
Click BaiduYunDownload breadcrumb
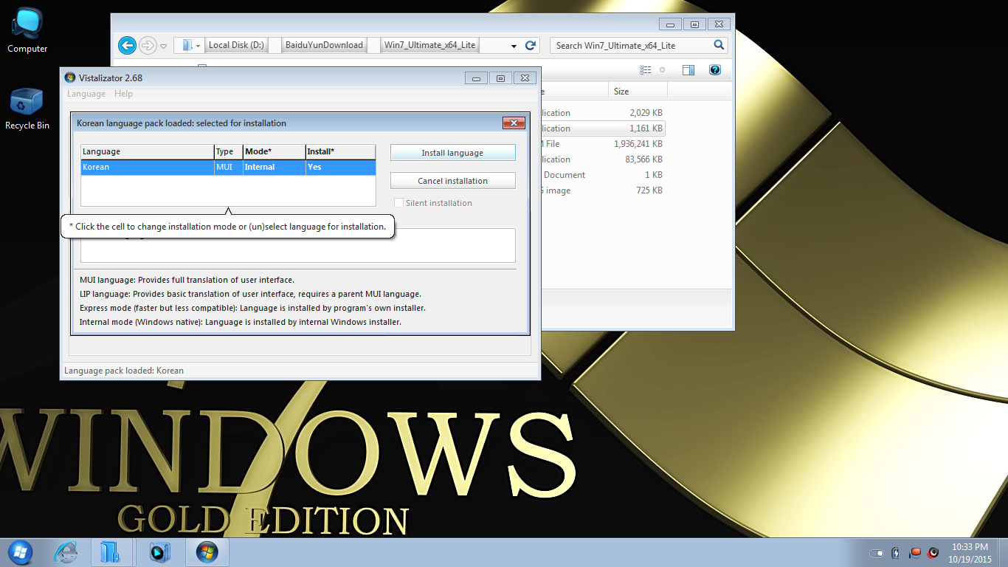[324, 45]
